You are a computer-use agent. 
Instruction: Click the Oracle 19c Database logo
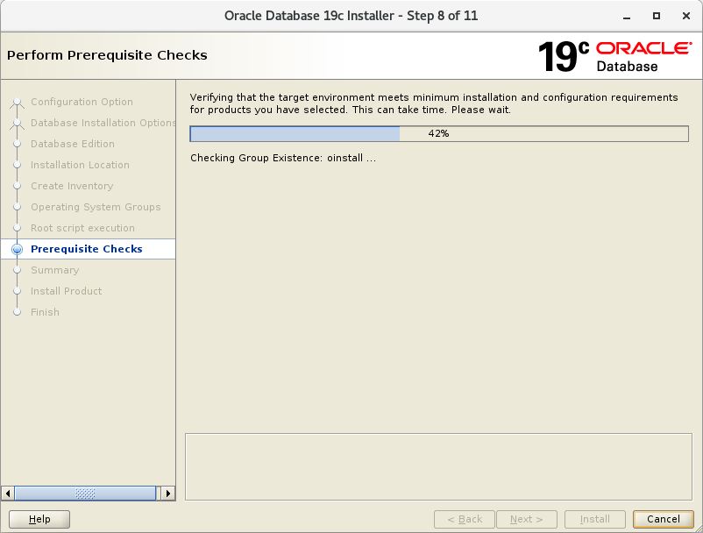tap(614, 56)
